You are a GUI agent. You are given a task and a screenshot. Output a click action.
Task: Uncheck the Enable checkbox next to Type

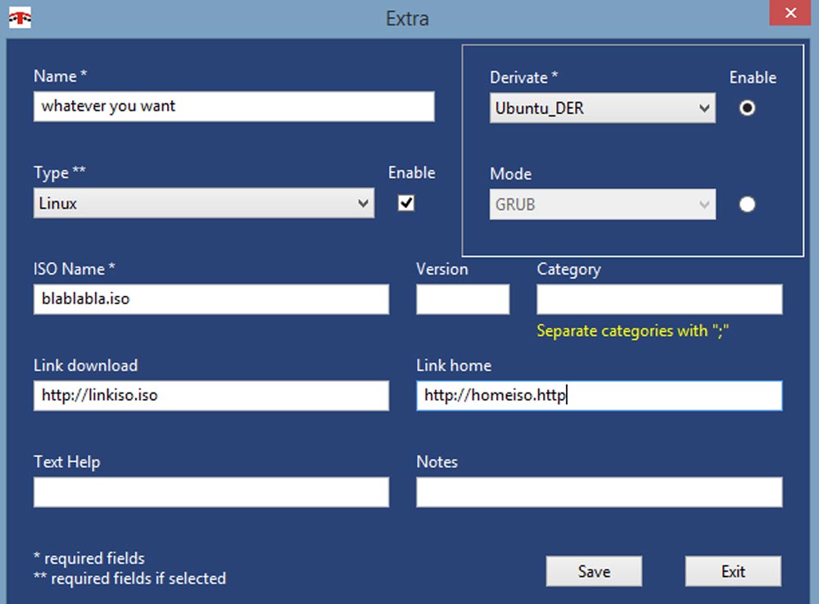(x=405, y=202)
